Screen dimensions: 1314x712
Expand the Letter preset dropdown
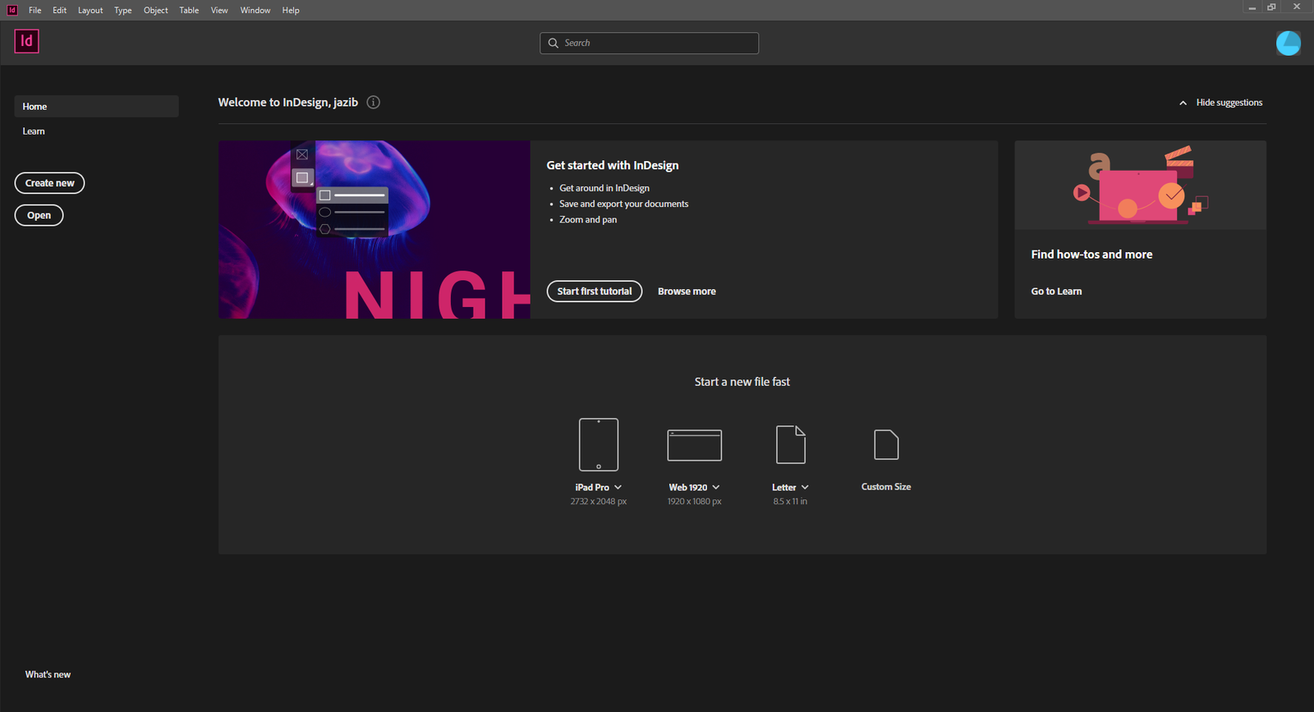[x=805, y=487]
